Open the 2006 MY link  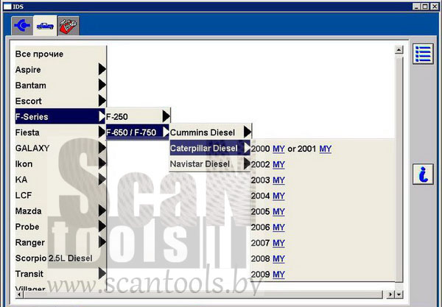[278, 227]
